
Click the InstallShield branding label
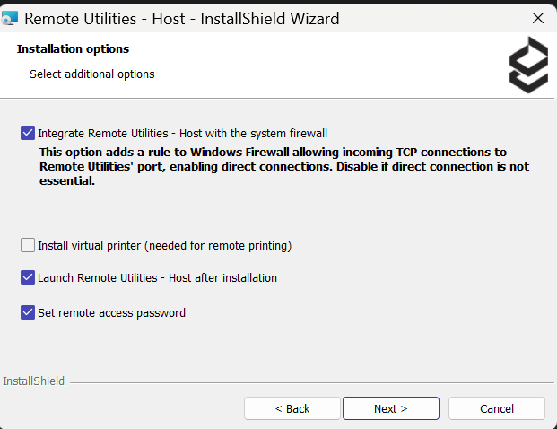click(x=34, y=381)
